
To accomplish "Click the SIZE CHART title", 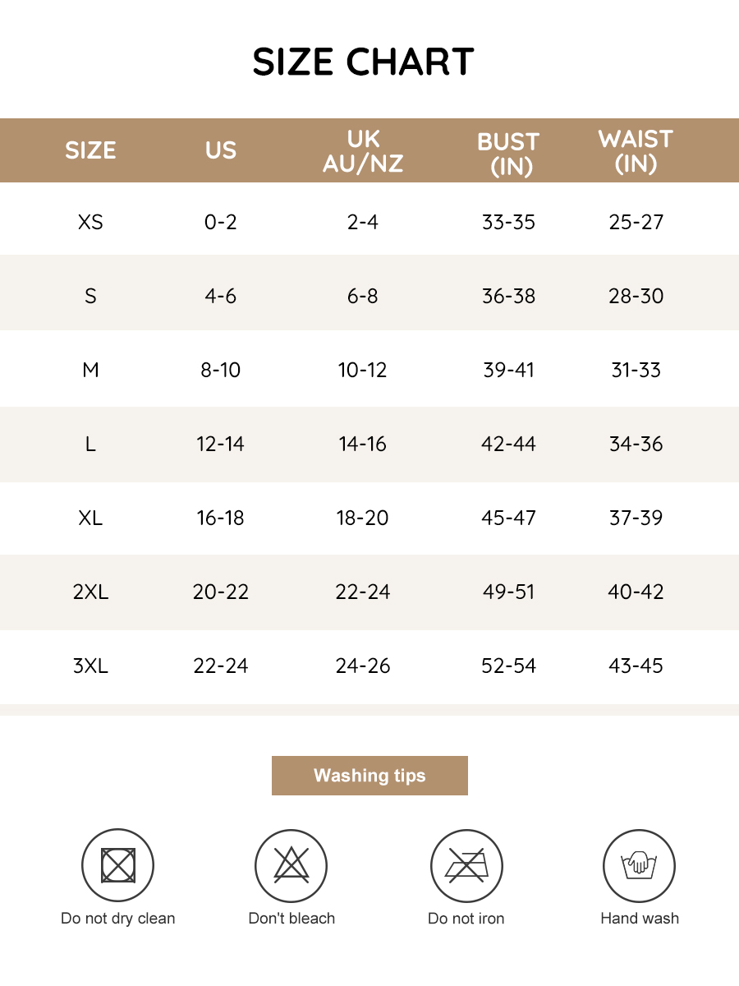I will point(363,62).
